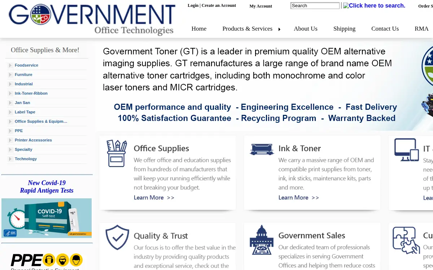Click the Quality & Trust card heading

(x=161, y=236)
